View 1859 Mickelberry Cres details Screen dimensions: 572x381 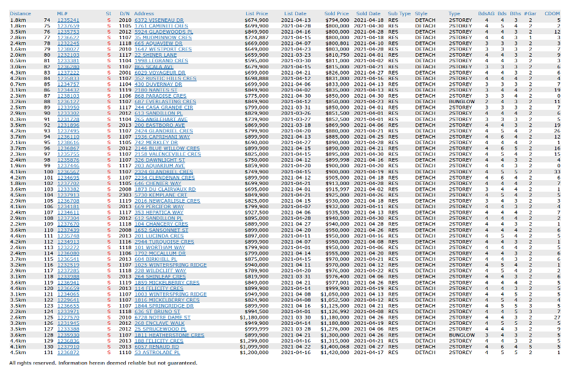click(166, 283)
